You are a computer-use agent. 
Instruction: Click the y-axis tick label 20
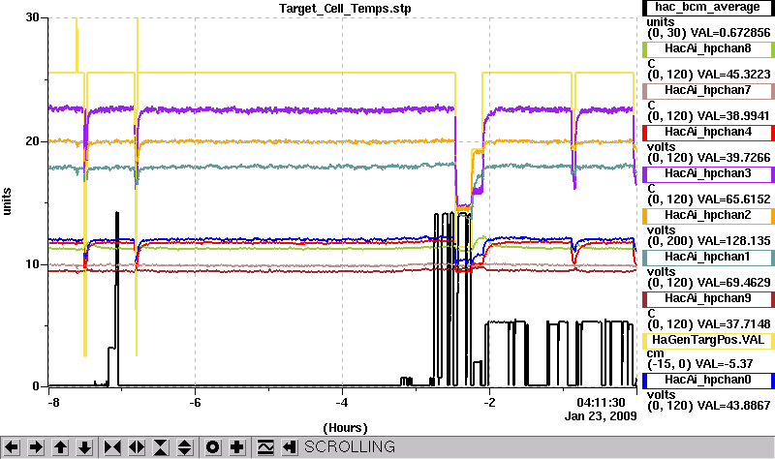32,141
